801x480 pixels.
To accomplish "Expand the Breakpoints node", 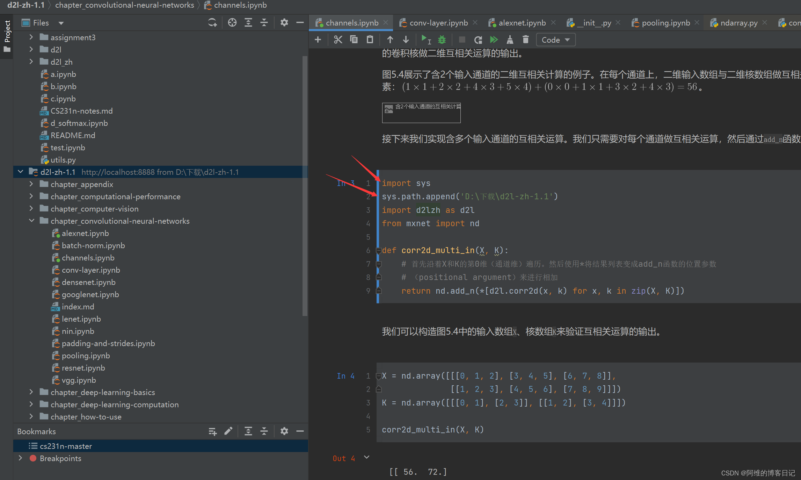I will (x=20, y=458).
